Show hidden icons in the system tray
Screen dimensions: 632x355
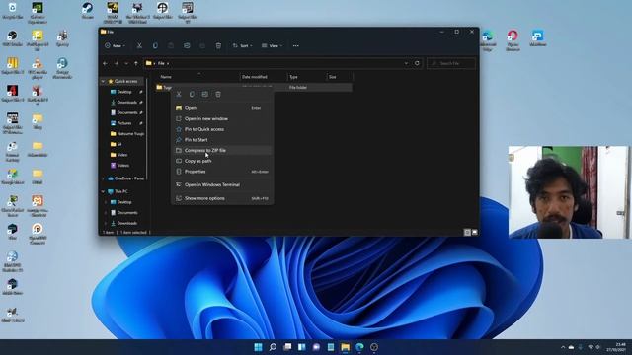[563, 347]
